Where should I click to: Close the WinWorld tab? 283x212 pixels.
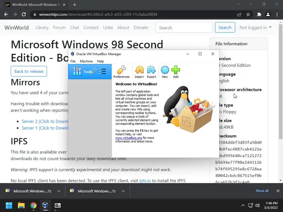pyautogui.click(x=64, y=5)
